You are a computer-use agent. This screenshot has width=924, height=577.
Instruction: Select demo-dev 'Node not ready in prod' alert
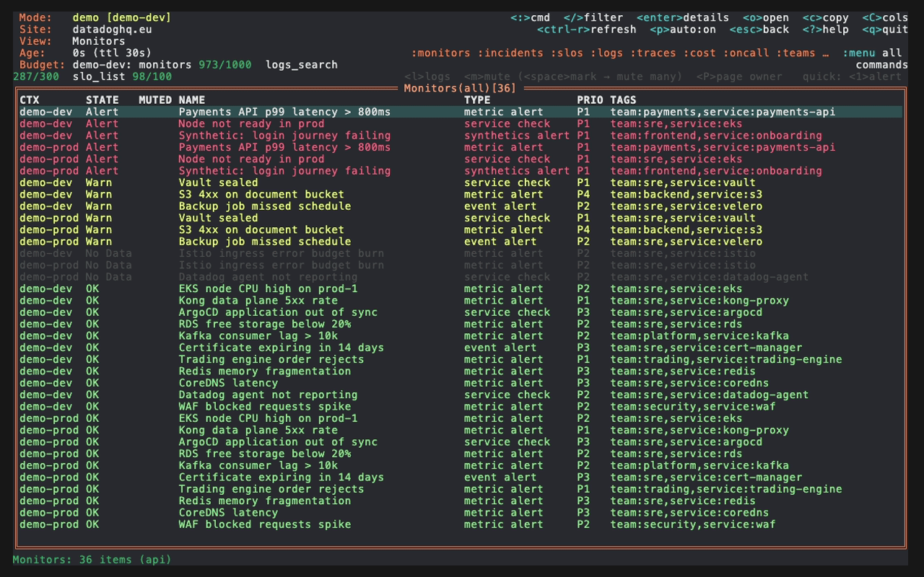[x=461, y=123]
